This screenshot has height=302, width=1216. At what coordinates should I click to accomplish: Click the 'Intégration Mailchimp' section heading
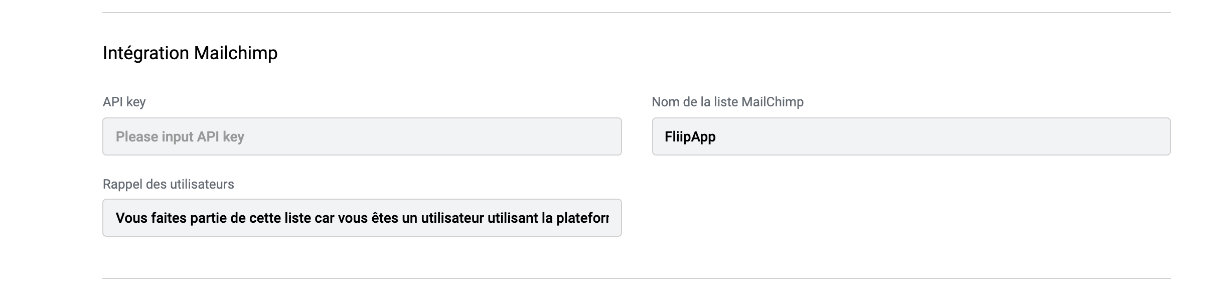[x=190, y=53]
